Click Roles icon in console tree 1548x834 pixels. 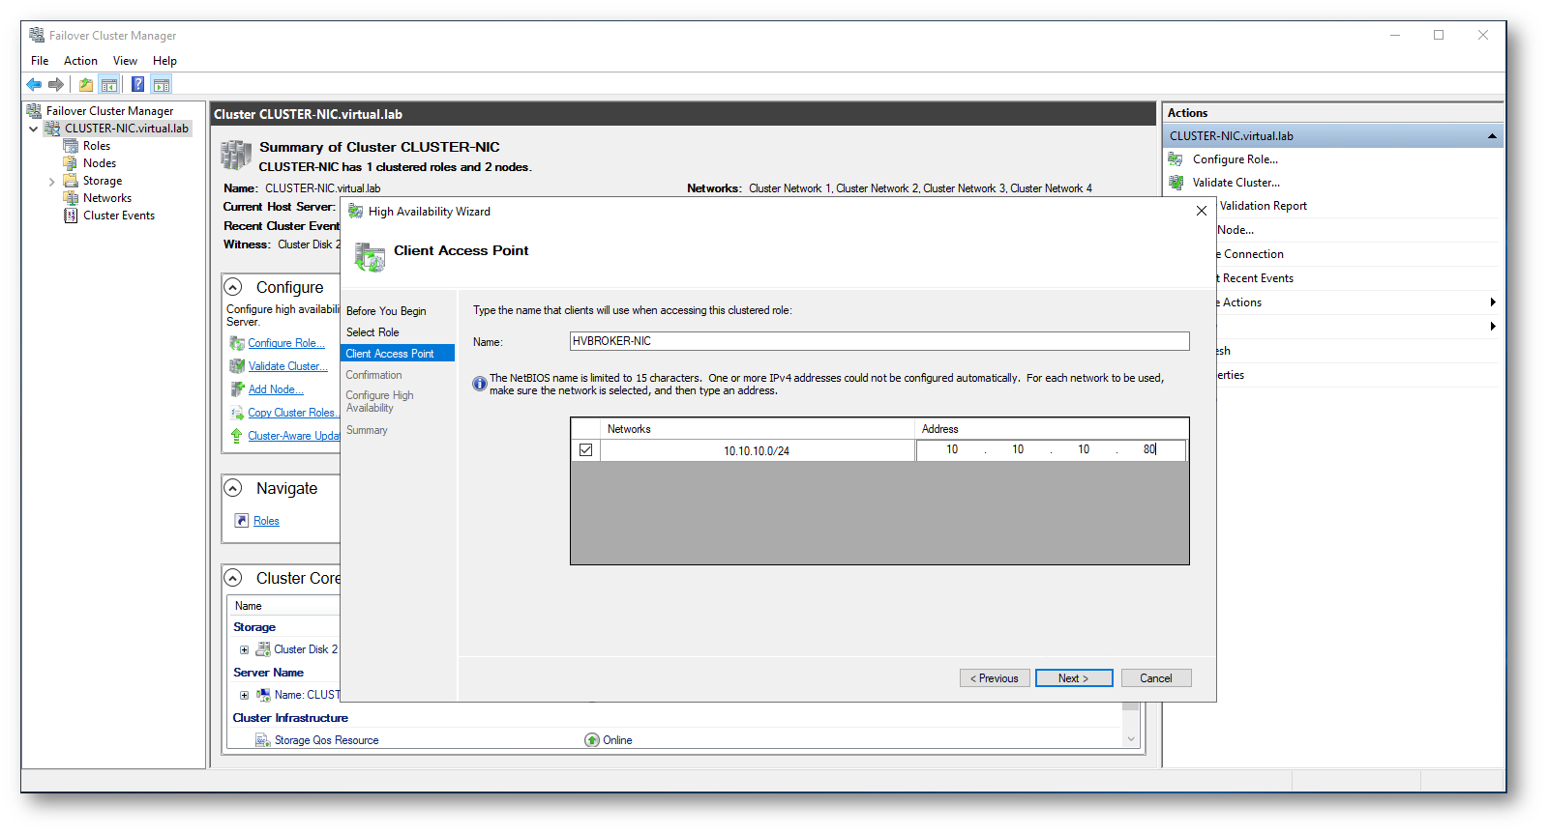tap(71, 146)
